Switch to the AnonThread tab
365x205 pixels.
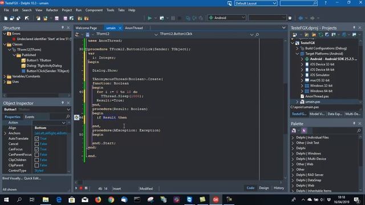click(x=134, y=28)
